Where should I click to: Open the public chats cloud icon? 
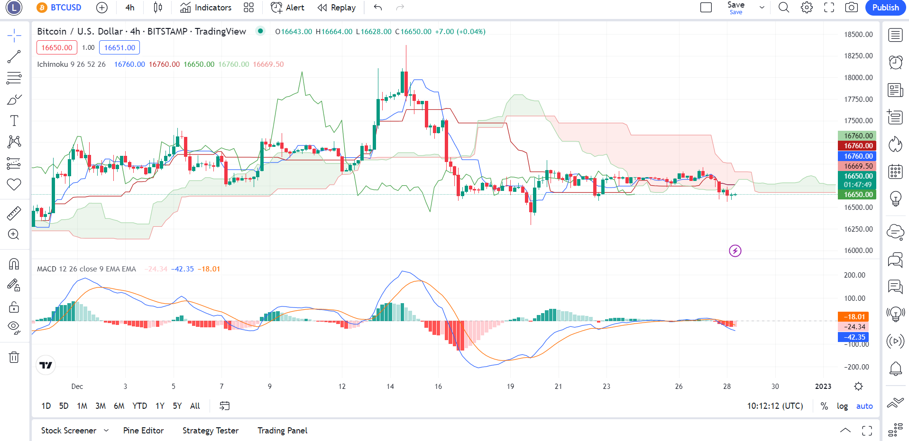point(895,232)
